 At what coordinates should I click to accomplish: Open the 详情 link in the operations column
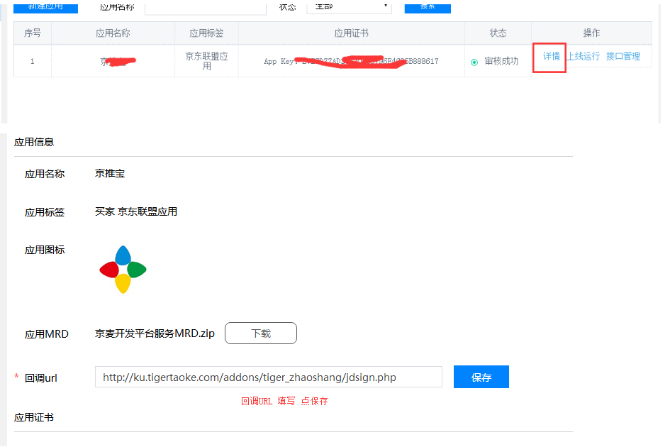pos(551,57)
